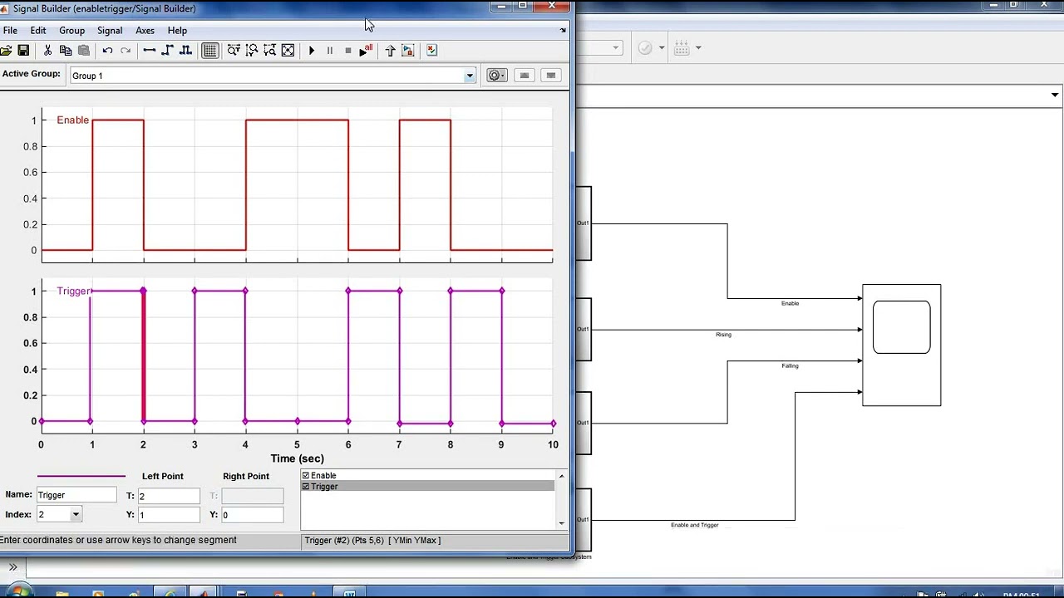This screenshot has height=598, width=1064.
Task: Click the Open file icon in toolbar
Action: 6,51
